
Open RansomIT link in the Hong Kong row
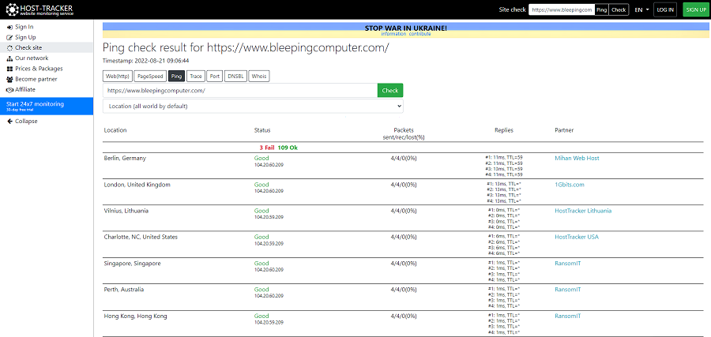(x=568, y=316)
